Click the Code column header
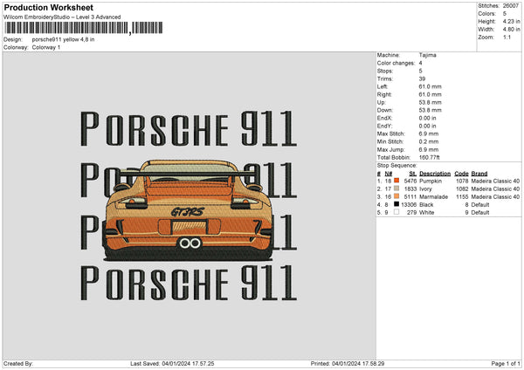This screenshot has width=524, height=370. (462, 174)
